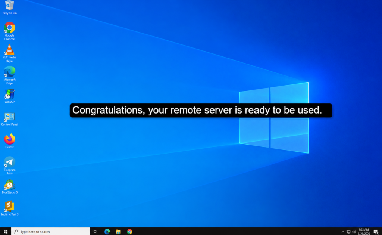
Task: Select the Google Chrome desktop shortcut
Action: (x=9, y=31)
